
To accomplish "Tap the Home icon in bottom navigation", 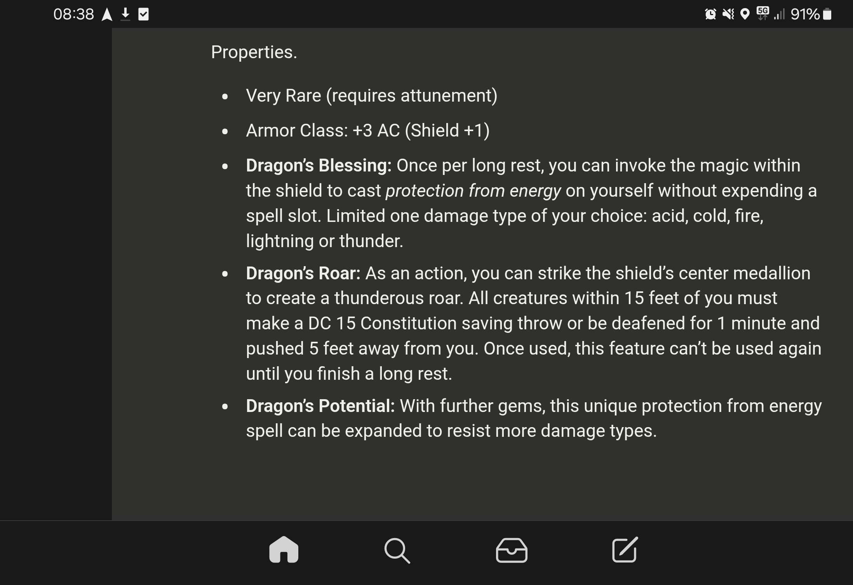I will (x=284, y=550).
